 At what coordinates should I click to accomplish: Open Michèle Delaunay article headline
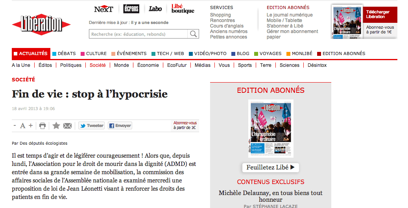coord(271,196)
